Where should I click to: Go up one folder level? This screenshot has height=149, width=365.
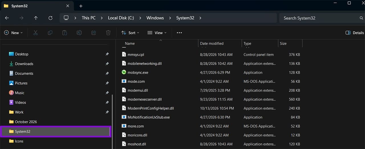pos(36,18)
